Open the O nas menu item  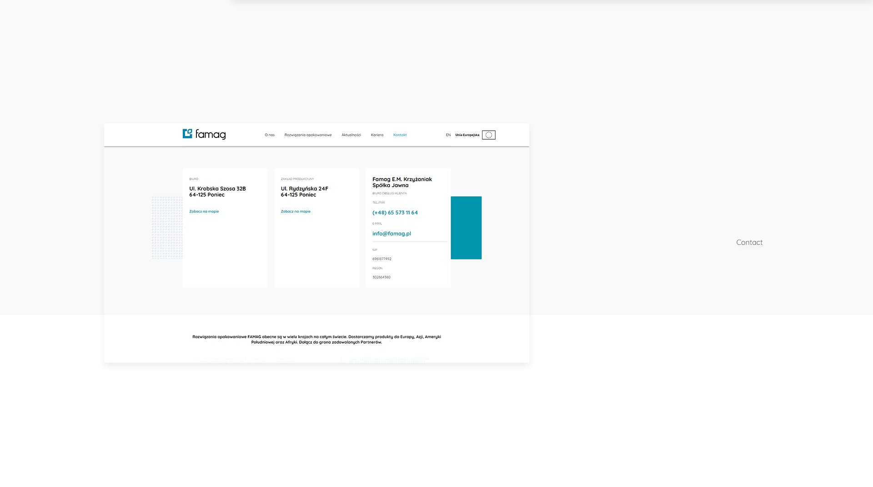tap(270, 135)
